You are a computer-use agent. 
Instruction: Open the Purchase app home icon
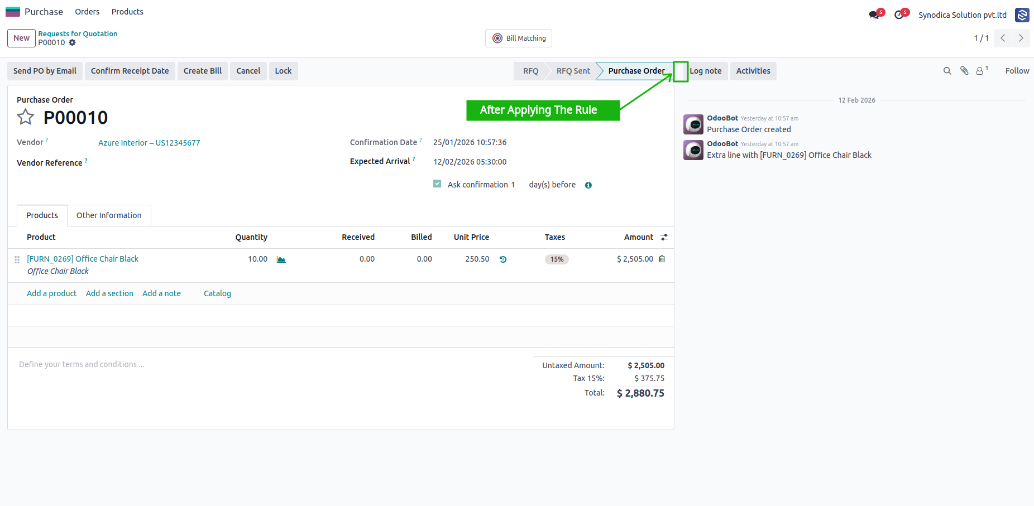click(x=13, y=12)
